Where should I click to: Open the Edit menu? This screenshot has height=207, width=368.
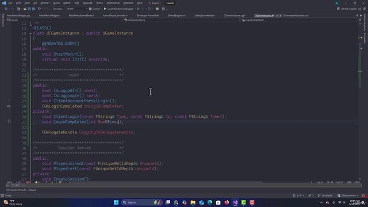[x=18, y=3]
